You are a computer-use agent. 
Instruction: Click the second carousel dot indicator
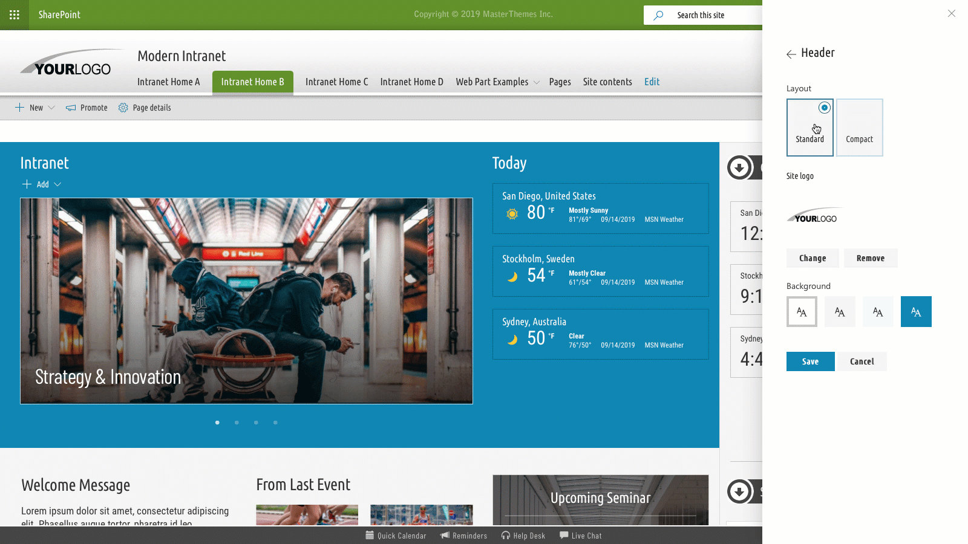[237, 423]
